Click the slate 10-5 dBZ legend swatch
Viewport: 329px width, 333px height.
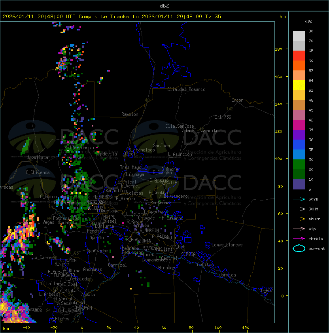pyautogui.click(x=299, y=184)
